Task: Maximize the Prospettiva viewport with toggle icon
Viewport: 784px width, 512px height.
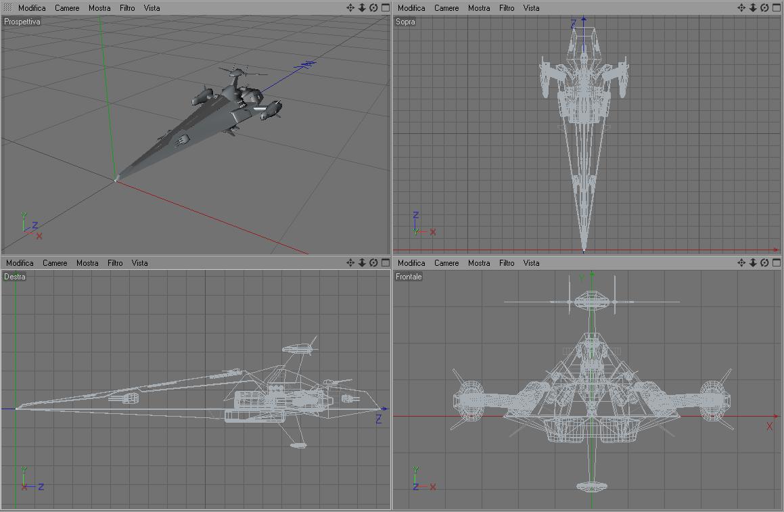Action: click(x=386, y=7)
